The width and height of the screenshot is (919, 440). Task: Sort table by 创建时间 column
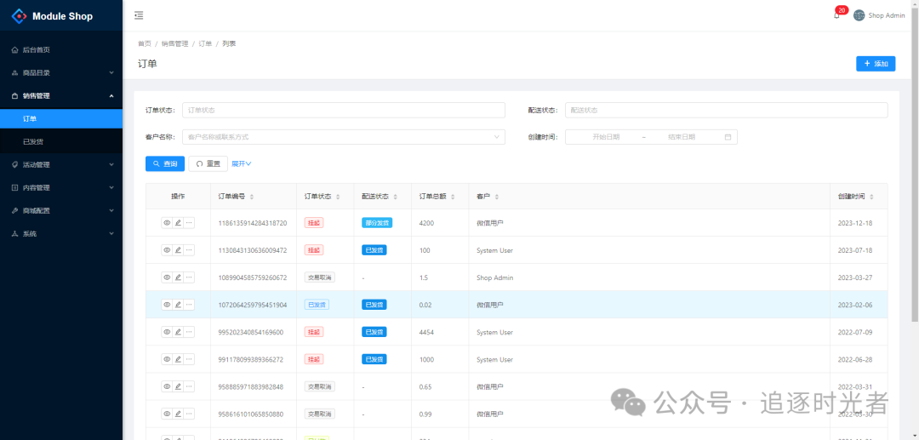871,197
